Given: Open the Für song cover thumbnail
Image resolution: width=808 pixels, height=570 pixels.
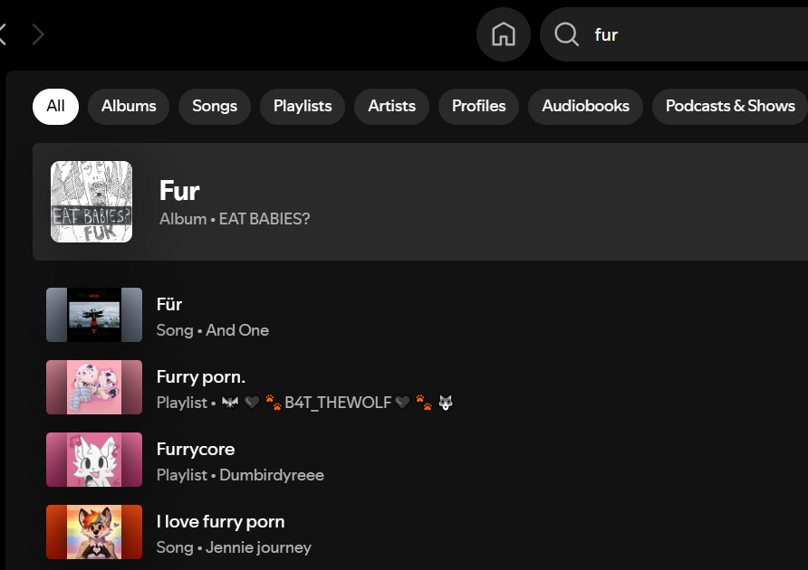Looking at the screenshot, I should [x=94, y=315].
